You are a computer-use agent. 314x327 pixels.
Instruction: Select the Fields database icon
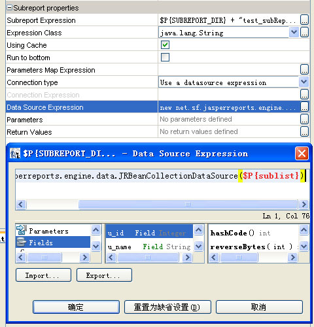(x=22, y=242)
